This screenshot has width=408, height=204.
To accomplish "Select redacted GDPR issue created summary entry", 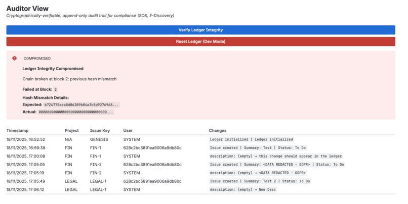I will pyautogui.click(x=277, y=165).
